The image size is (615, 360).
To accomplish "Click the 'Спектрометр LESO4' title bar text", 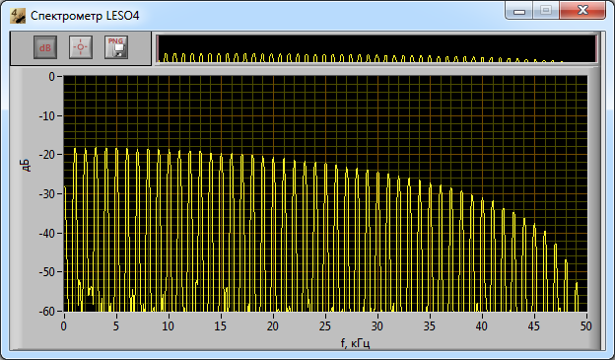I will (85, 16).
